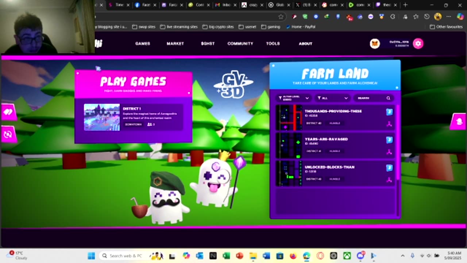This screenshot has height=263, width=467.
Task: Open Word from the taskbar
Action: pyautogui.click(x=266, y=256)
